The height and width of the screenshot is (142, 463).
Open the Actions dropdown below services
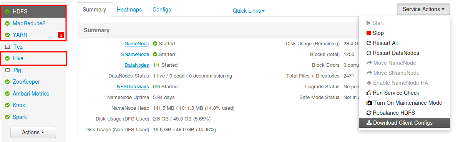[33, 132]
